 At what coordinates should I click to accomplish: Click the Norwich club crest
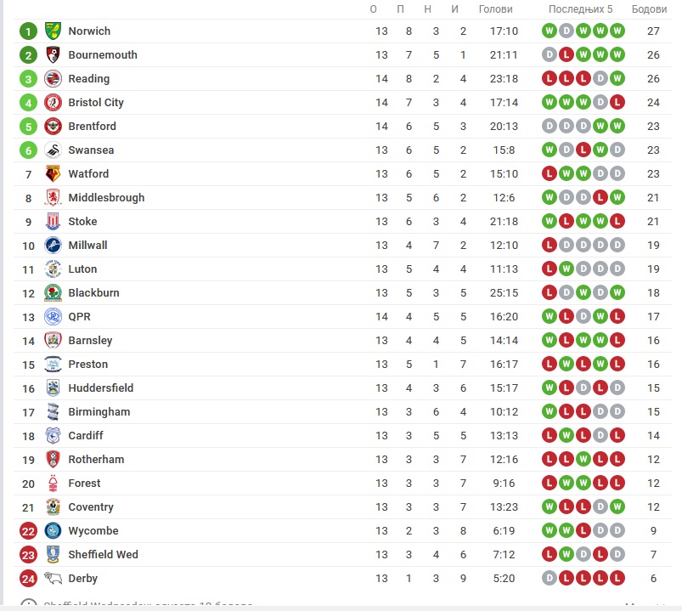[x=53, y=31]
